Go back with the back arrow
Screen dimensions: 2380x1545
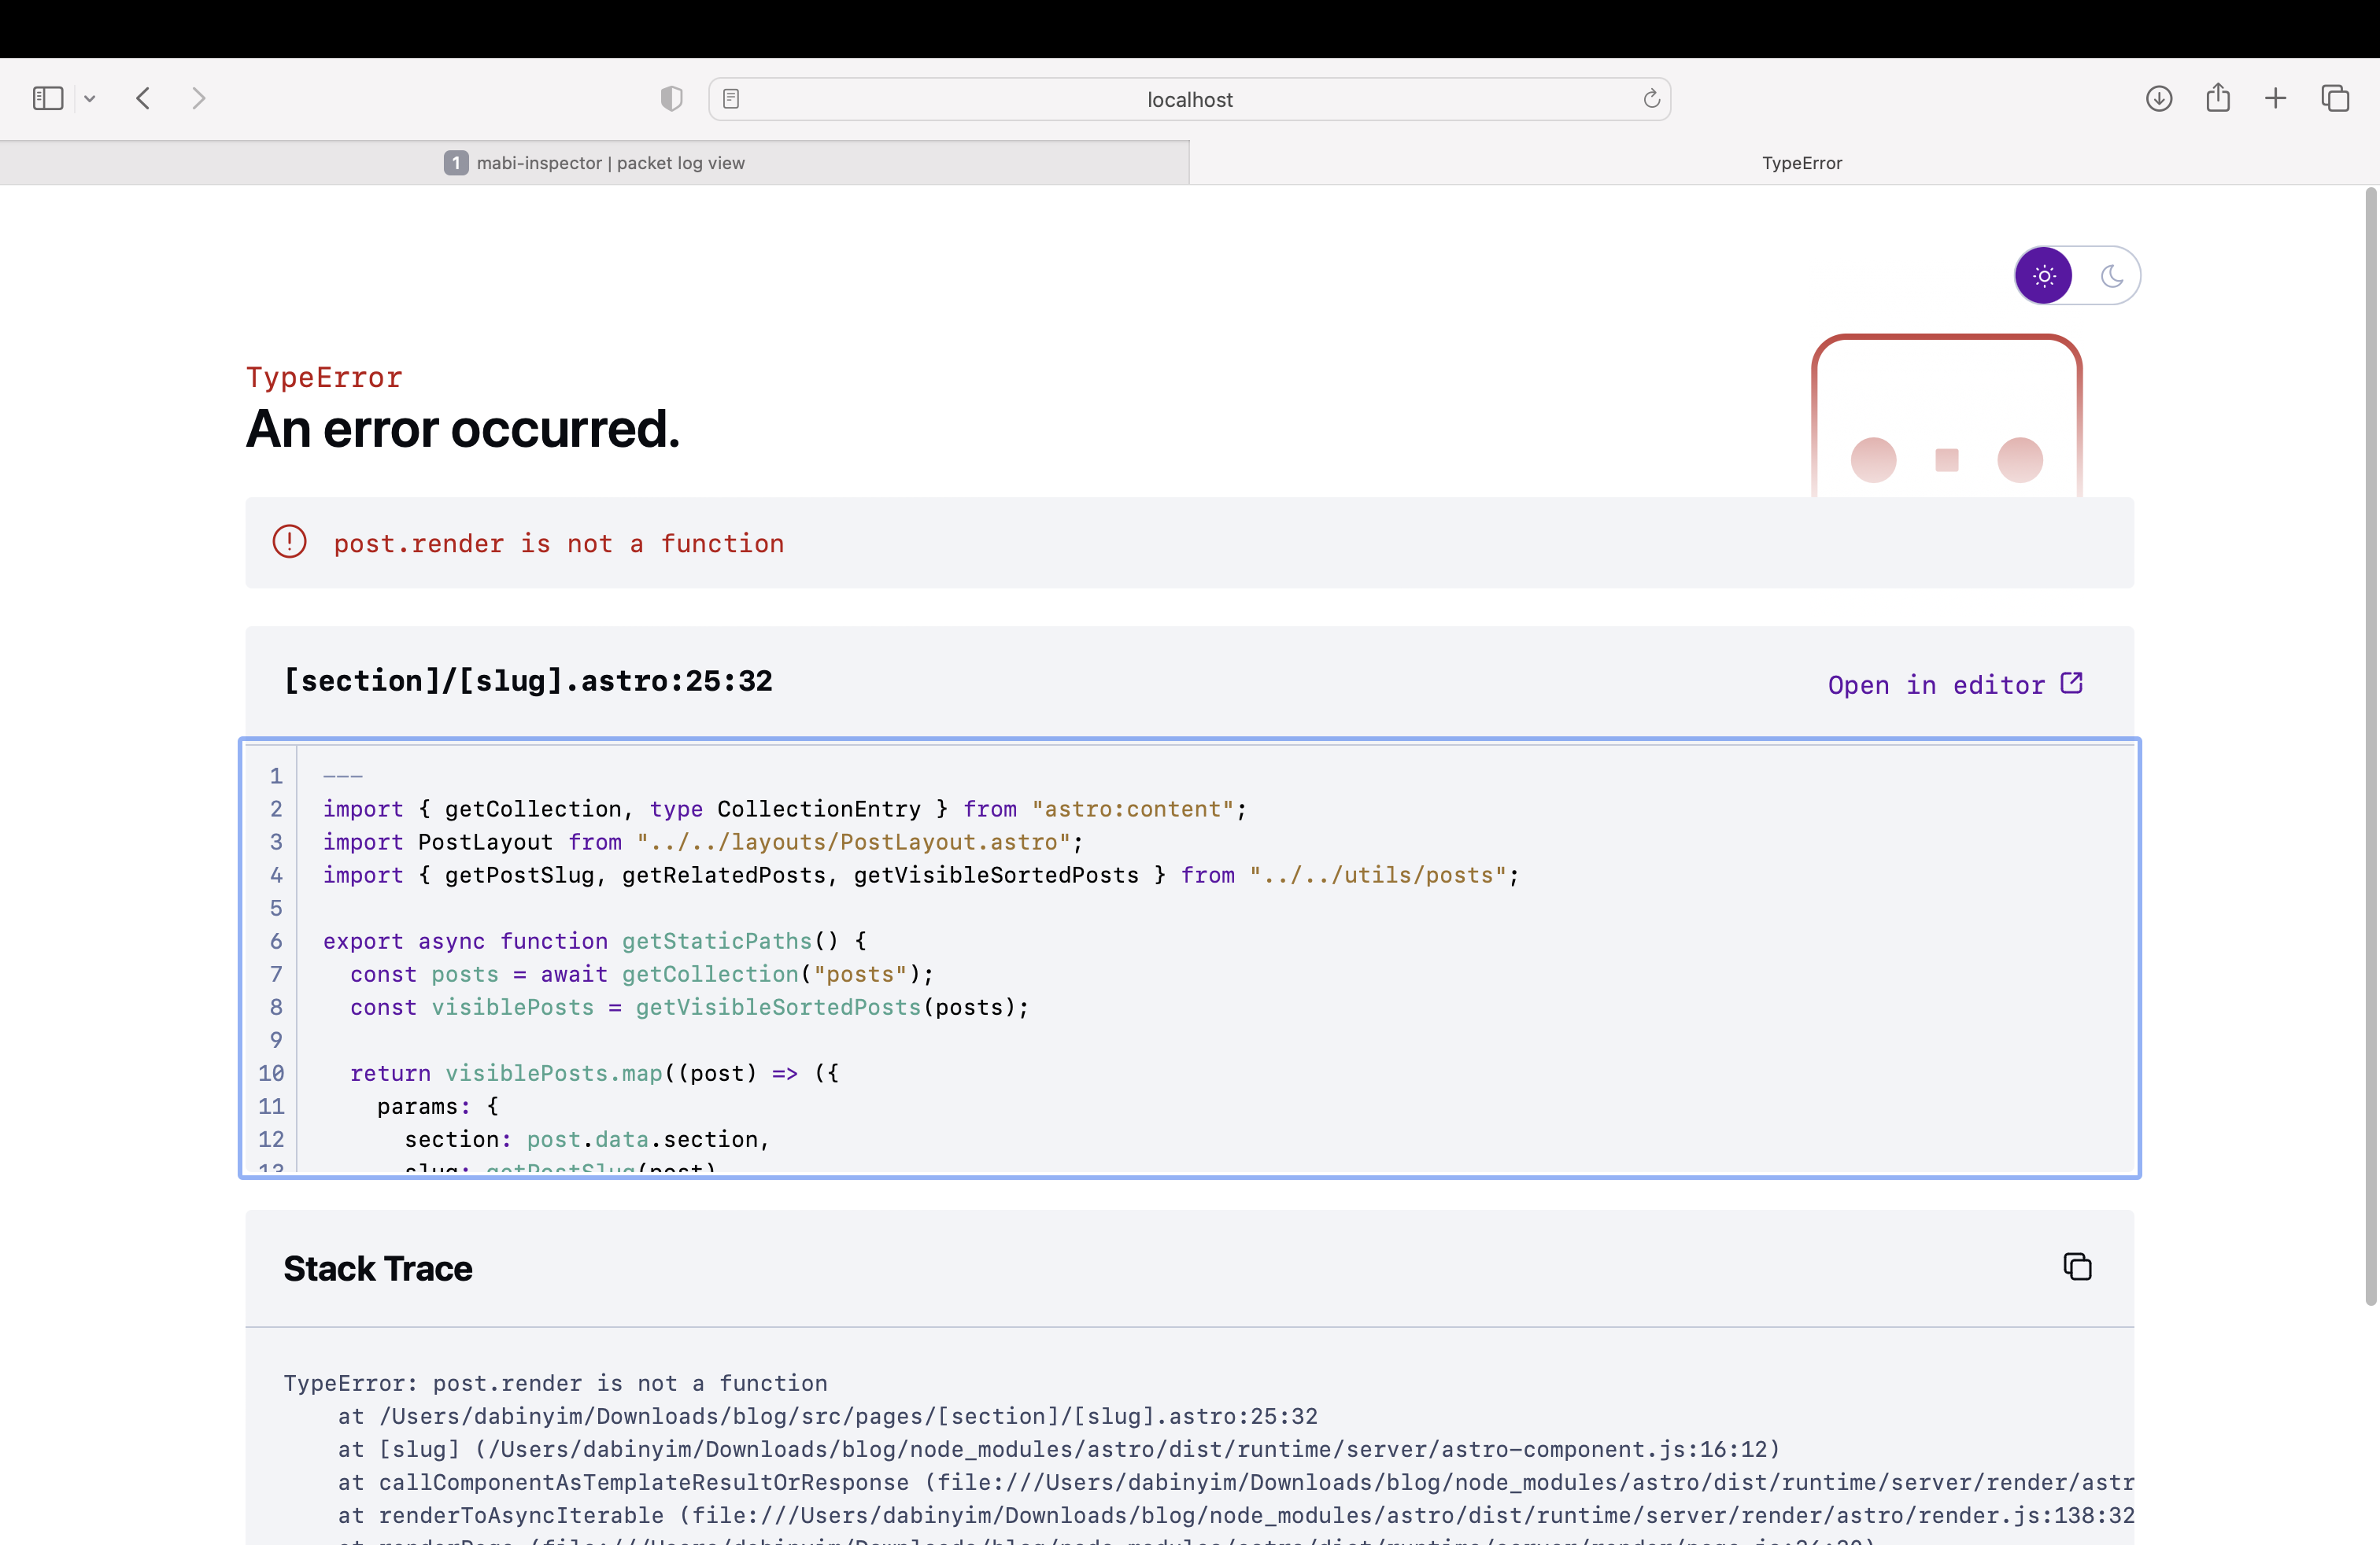pos(143,98)
